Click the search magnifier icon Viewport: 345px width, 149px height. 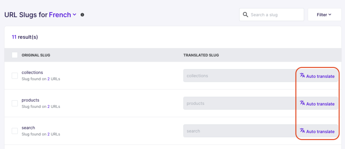click(x=245, y=15)
